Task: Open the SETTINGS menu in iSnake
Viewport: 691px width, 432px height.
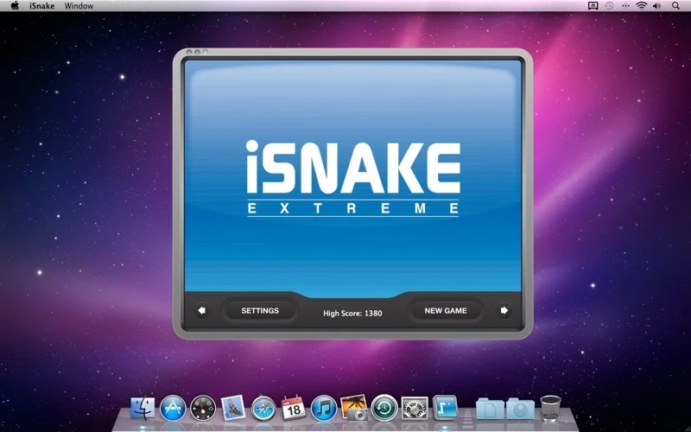Action: [x=260, y=310]
